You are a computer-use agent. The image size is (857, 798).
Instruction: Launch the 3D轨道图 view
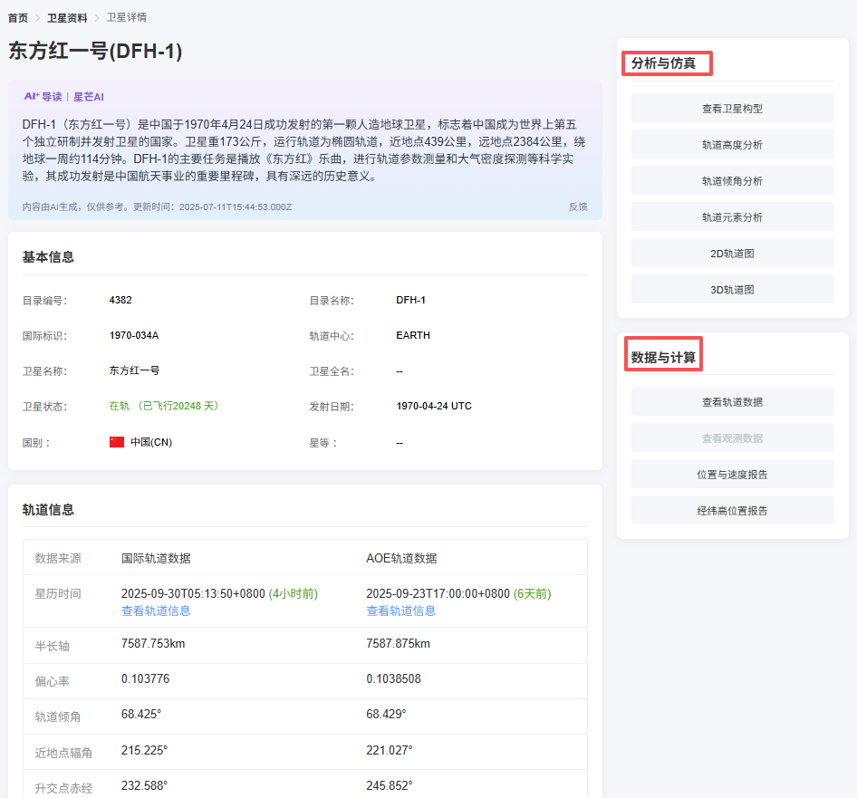tap(732, 290)
